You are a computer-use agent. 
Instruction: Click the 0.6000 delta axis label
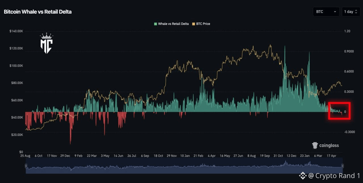(349, 71)
